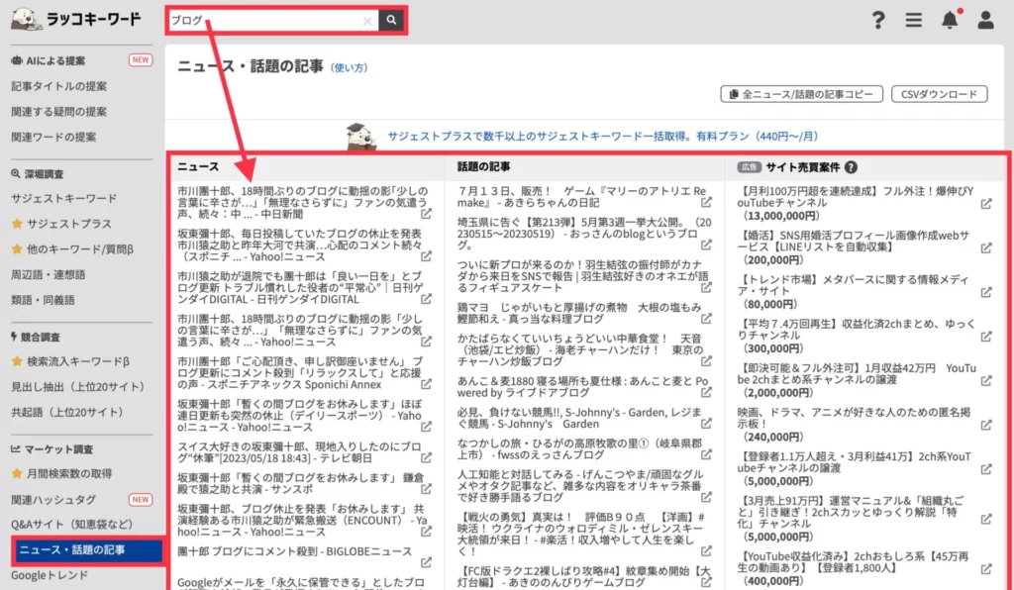Open the external-link icon for 300,000円 listing
Viewport: 1014px width, 590px height.
(986, 336)
